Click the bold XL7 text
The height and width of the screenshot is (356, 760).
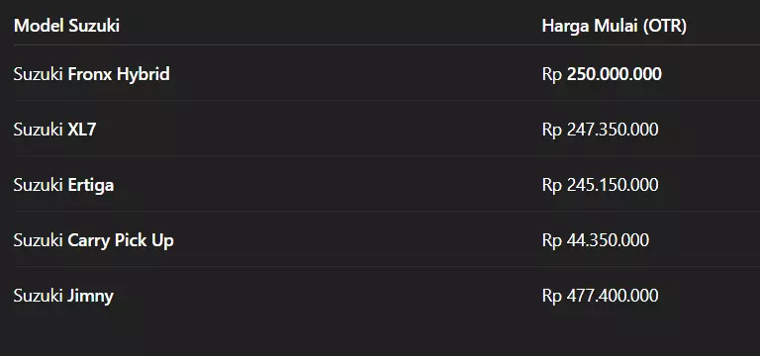click(x=82, y=130)
